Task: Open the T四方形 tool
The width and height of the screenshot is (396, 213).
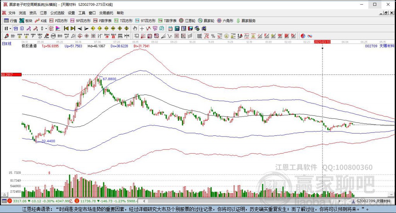Action: [x=123, y=21]
